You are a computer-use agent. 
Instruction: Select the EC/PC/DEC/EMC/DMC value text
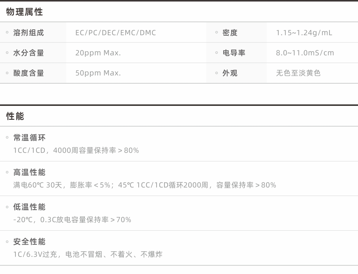pyautogui.click(x=116, y=33)
